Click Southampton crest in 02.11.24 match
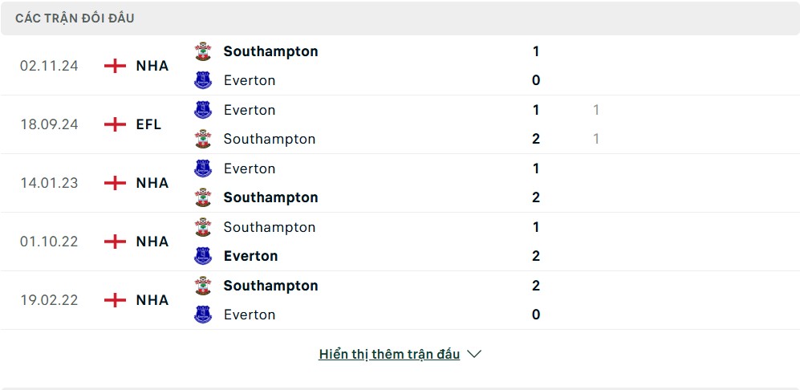 point(203,51)
